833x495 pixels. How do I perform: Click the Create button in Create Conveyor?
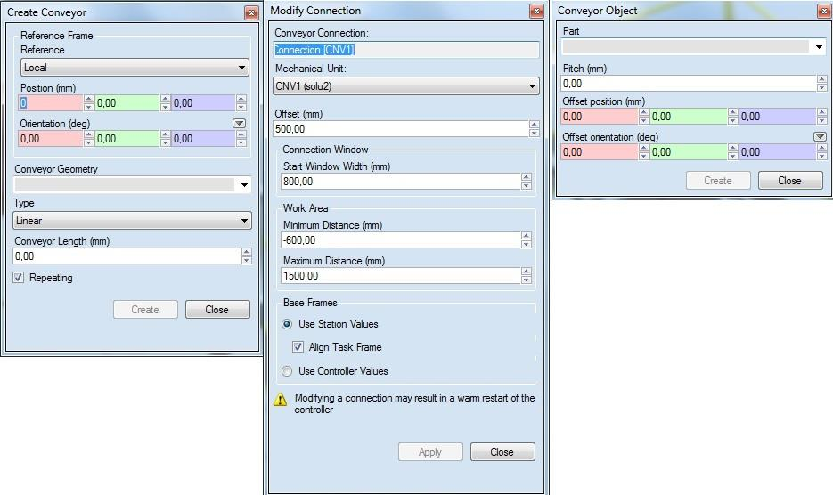pos(145,310)
